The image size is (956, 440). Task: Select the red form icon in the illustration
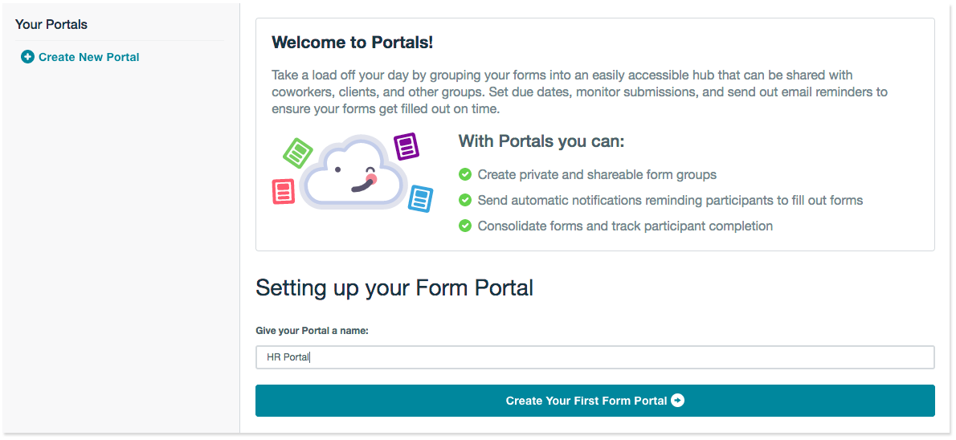(284, 191)
